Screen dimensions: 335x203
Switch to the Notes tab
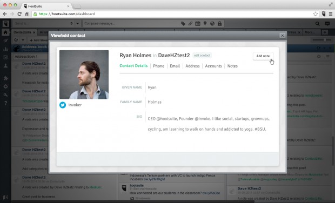(x=232, y=66)
